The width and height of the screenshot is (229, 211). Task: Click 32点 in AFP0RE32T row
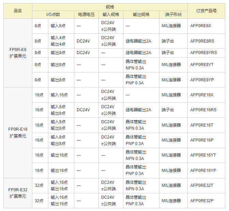(39, 185)
